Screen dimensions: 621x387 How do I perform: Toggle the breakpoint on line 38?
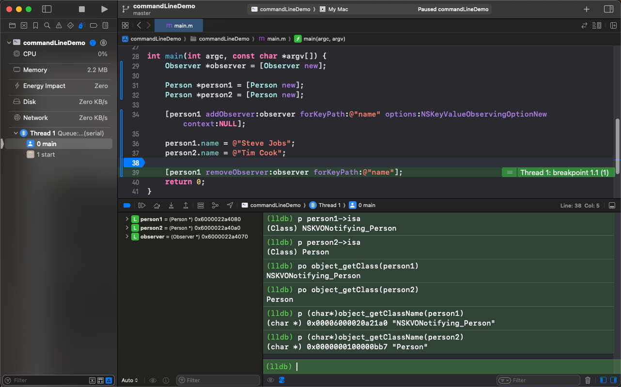point(135,163)
